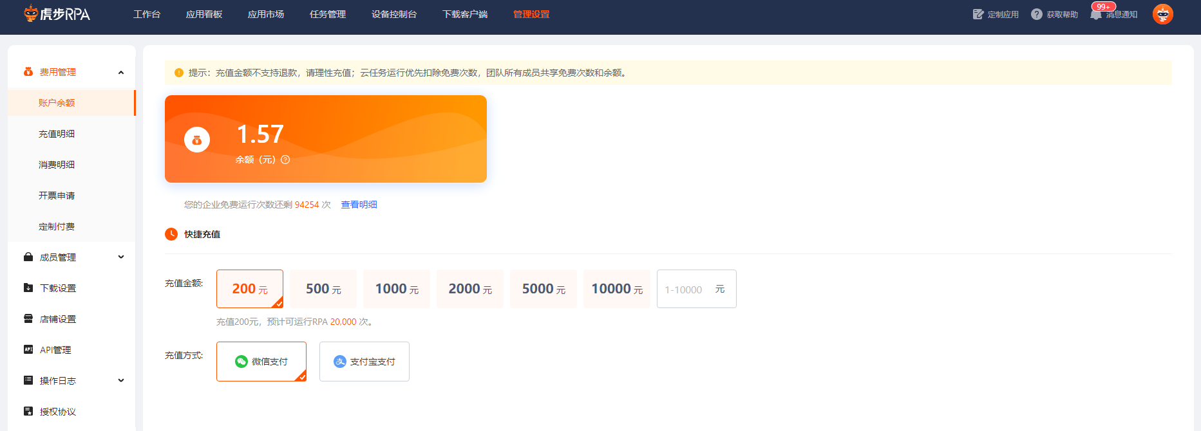Choose 微信支付 payment method
Image resolution: width=1201 pixels, height=431 pixels.
pyautogui.click(x=261, y=362)
